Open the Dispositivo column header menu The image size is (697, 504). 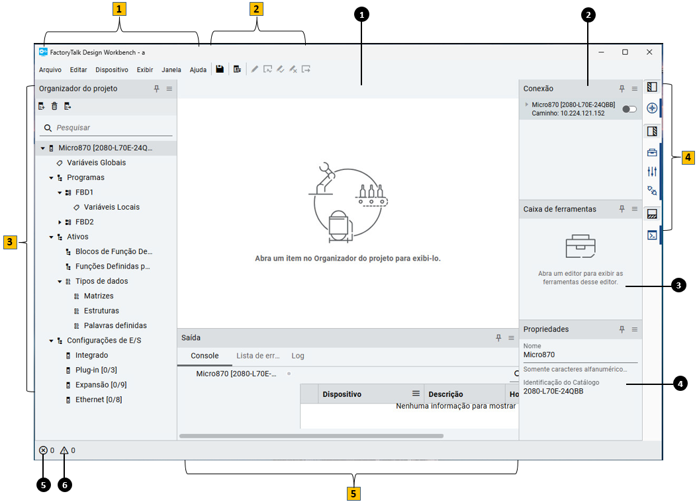(x=416, y=394)
